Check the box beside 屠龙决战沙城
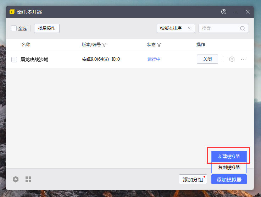Screen dimensions: 261x197 [14, 60]
